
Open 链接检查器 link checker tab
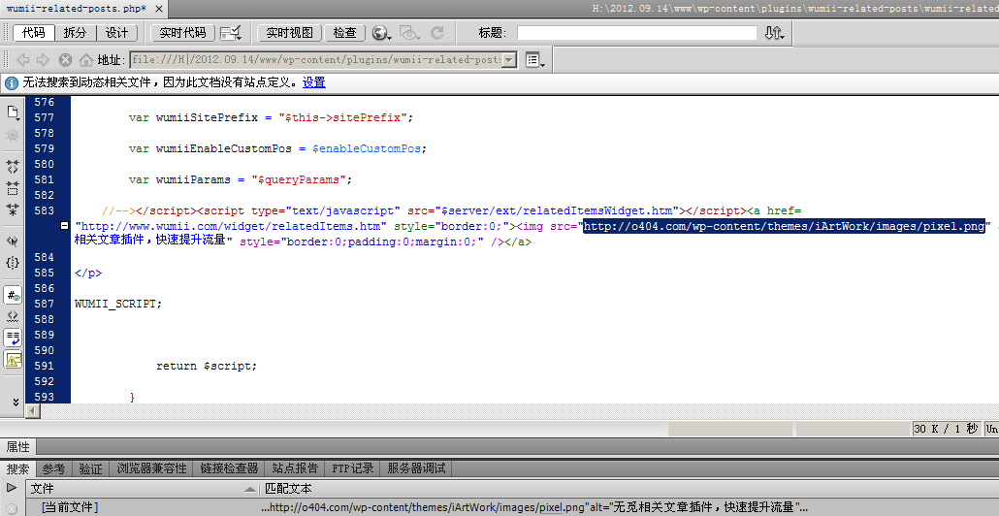coord(229,468)
